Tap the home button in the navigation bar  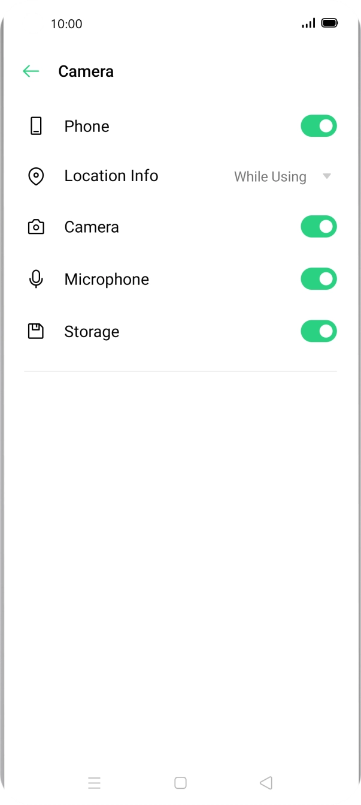click(x=180, y=783)
